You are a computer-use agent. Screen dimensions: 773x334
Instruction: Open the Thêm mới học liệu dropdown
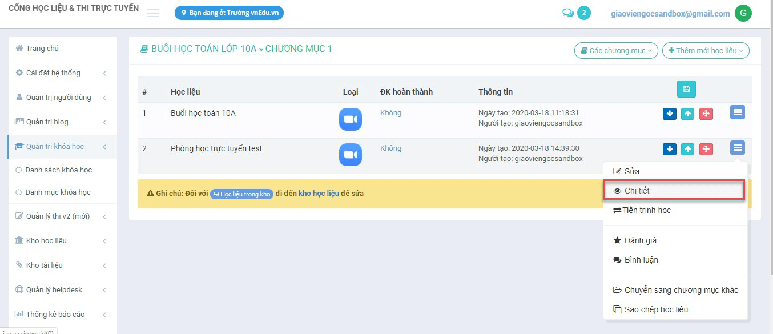click(x=706, y=50)
